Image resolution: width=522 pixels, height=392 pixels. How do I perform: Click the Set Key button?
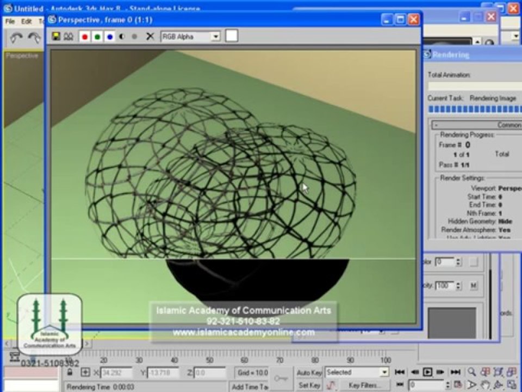(x=309, y=385)
